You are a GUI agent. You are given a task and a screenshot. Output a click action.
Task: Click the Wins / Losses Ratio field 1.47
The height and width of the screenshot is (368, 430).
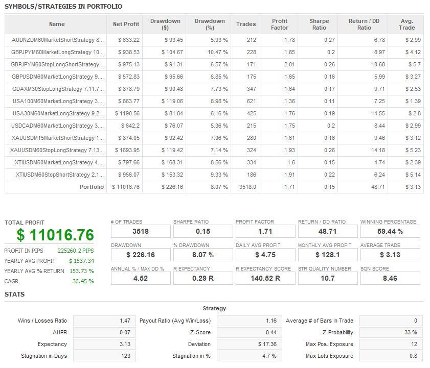[104, 321]
